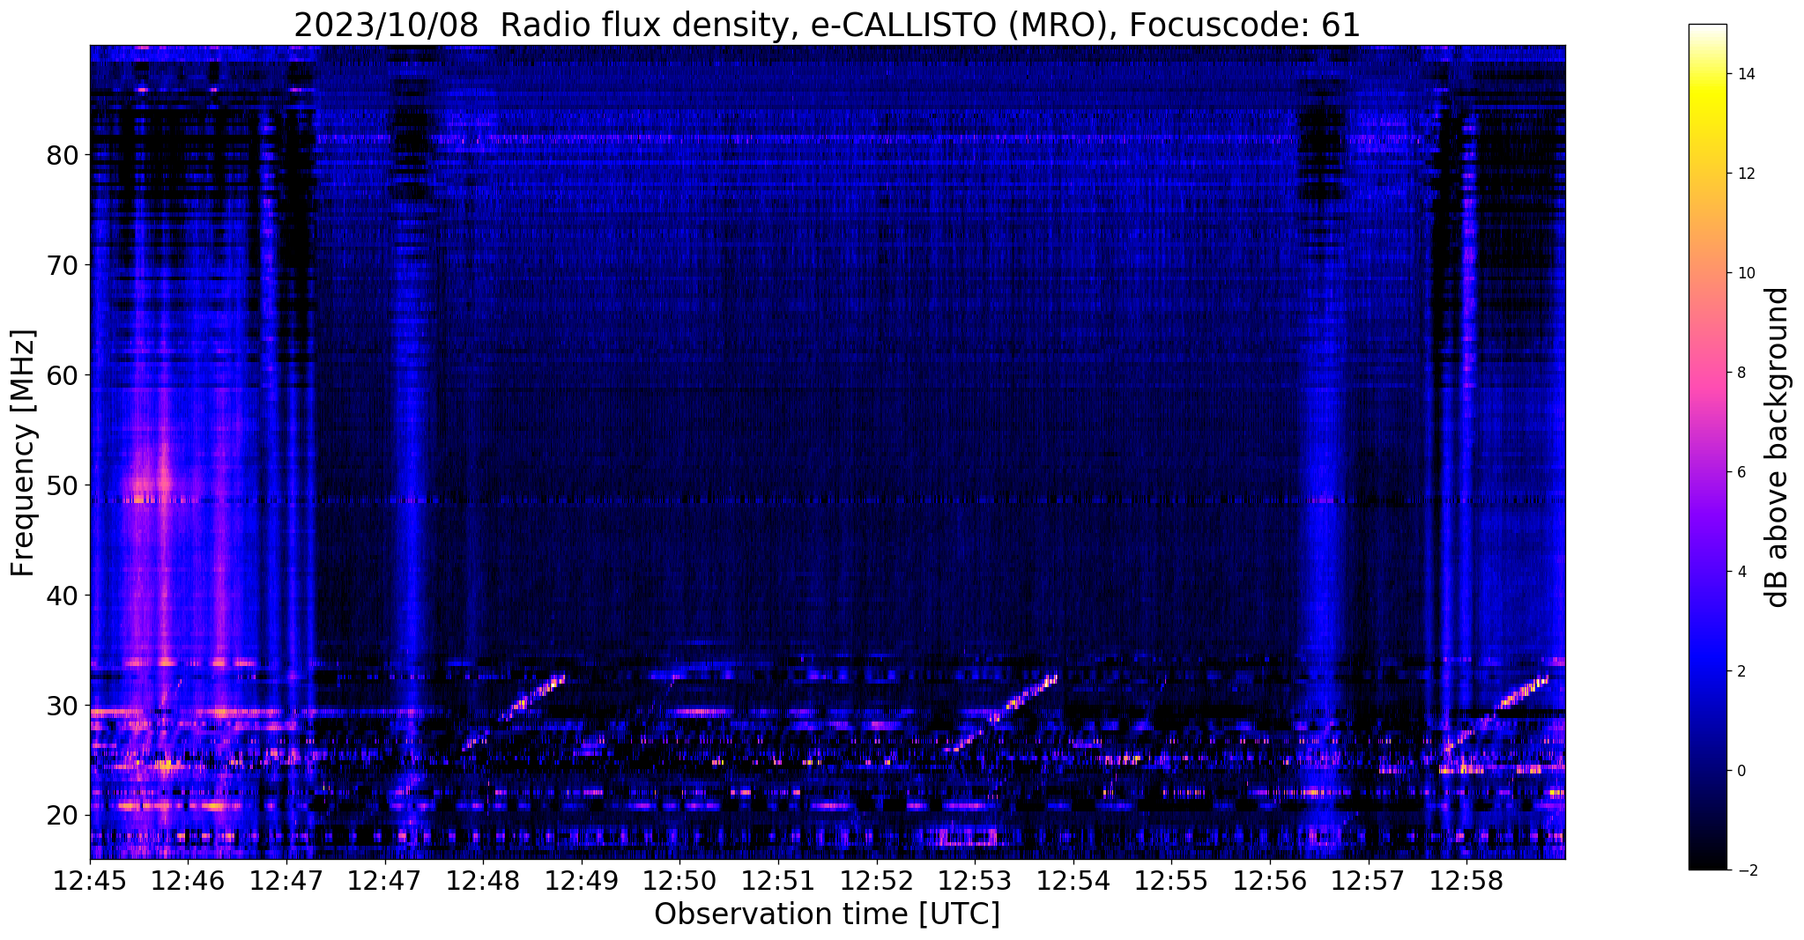Click the 12:54 time tick label

click(1073, 880)
